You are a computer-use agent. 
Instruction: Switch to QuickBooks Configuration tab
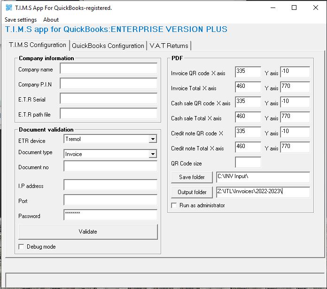108,46
